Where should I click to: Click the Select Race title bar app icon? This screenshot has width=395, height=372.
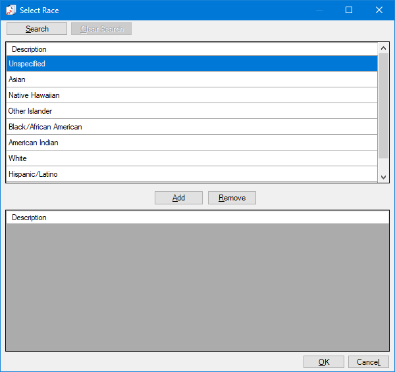tap(11, 10)
